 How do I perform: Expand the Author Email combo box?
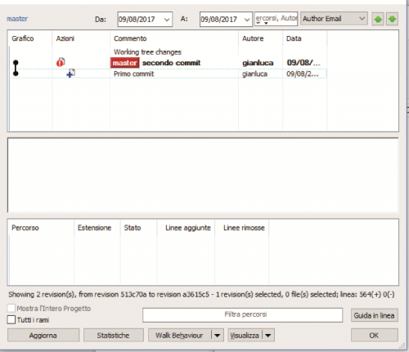(x=334, y=19)
